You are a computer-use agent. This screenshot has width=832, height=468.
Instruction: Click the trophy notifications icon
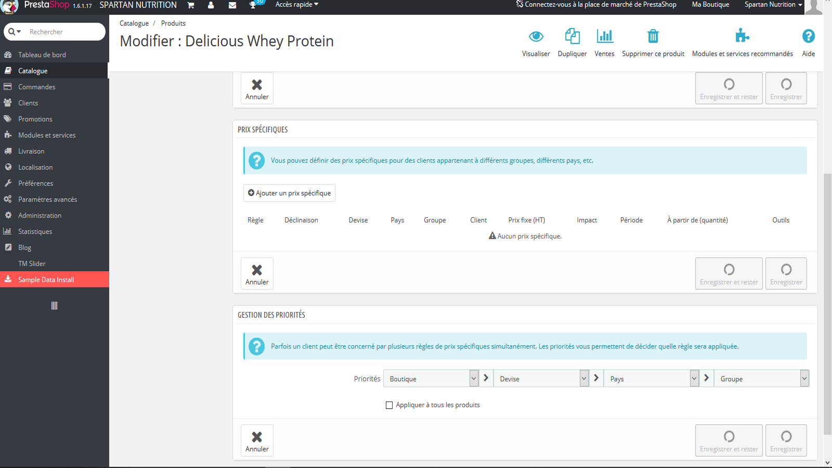coord(253,5)
